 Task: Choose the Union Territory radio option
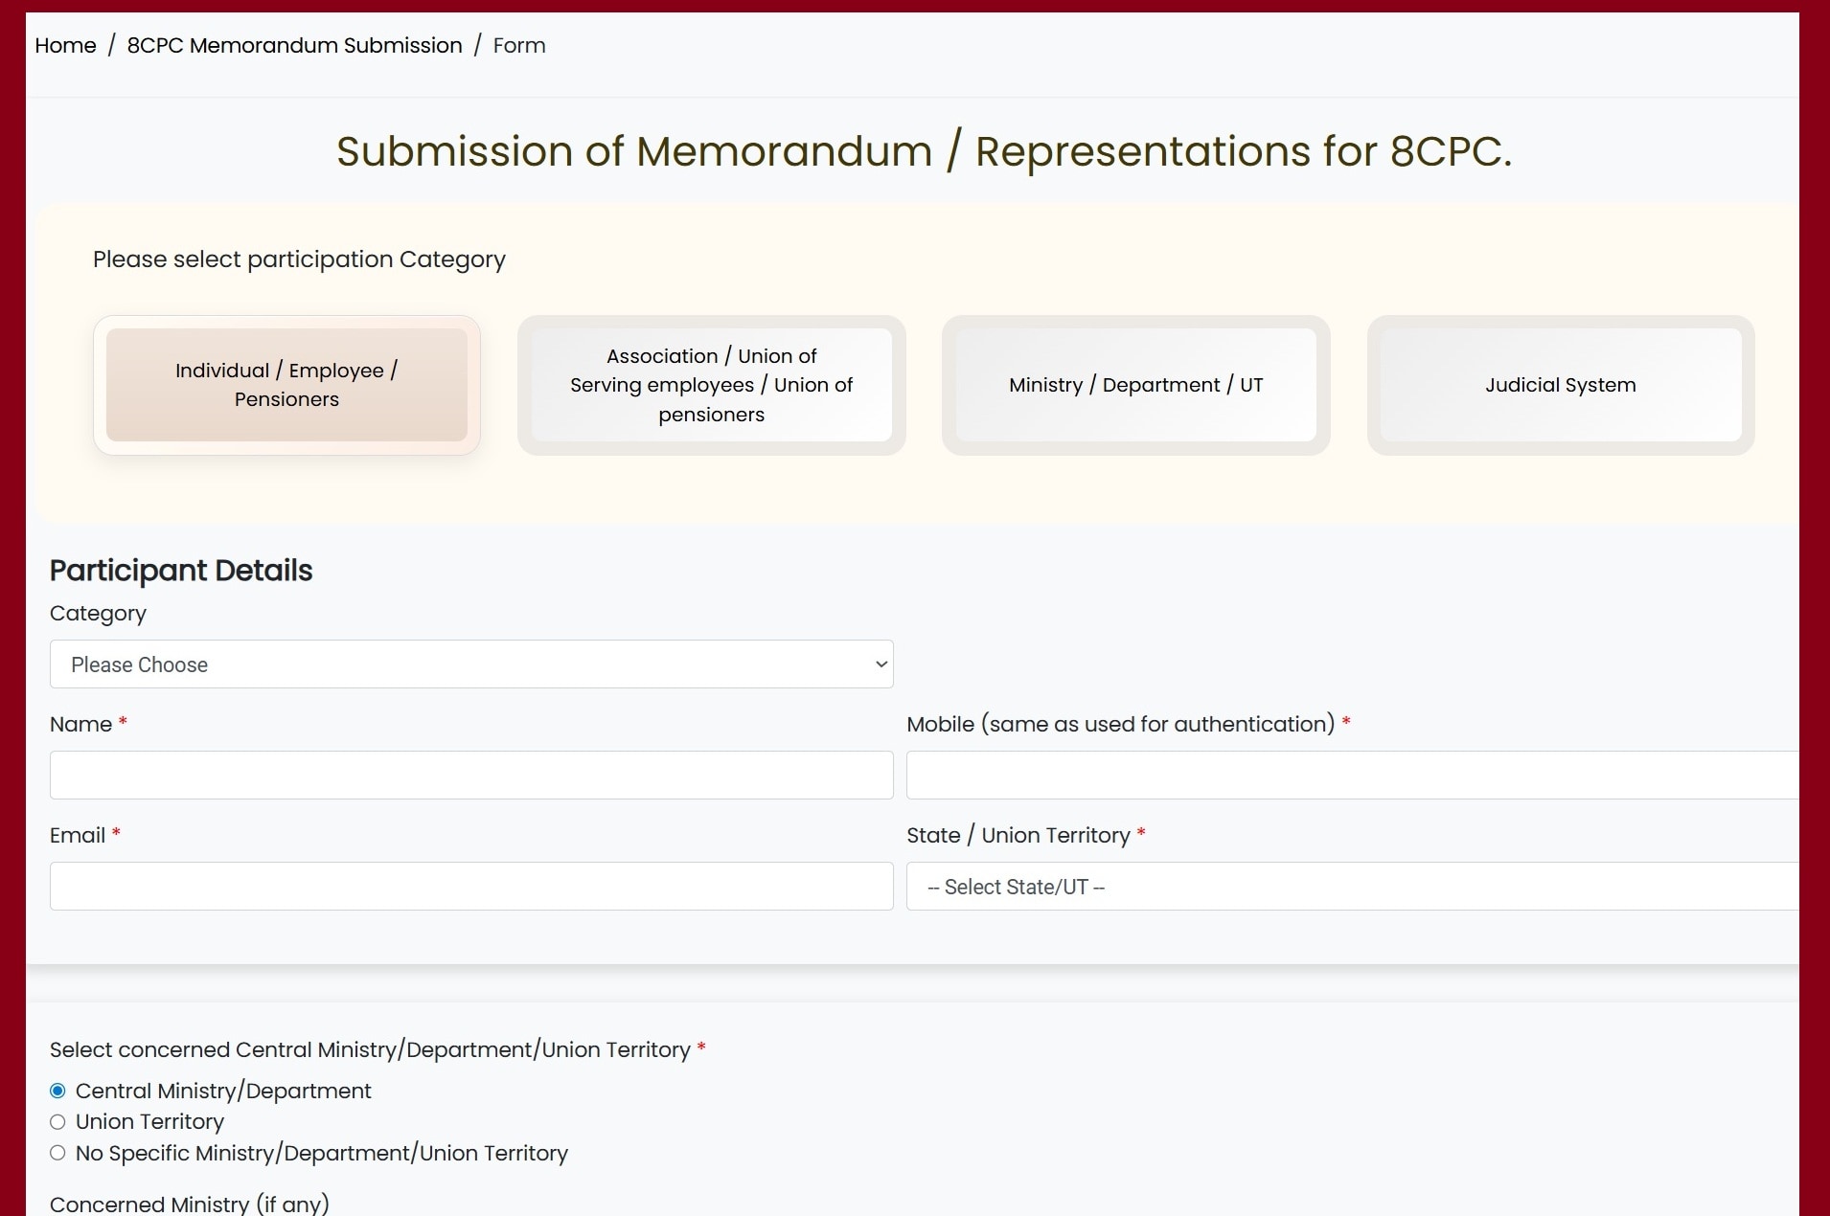tap(58, 1122)
